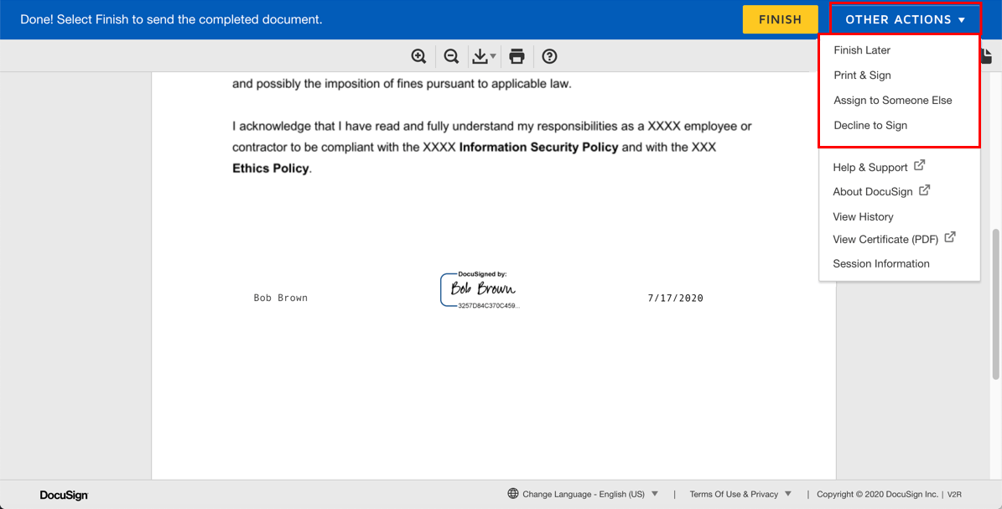
Task: Select Finish Later from the menu
Action: pos(861,49)
